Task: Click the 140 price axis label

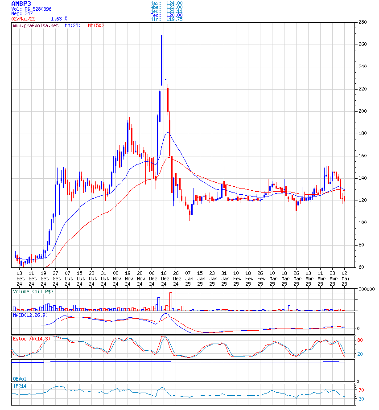Action: 363,178
